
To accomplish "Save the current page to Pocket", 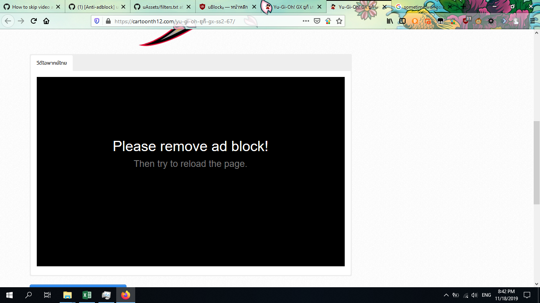I will tap(317, 21).
